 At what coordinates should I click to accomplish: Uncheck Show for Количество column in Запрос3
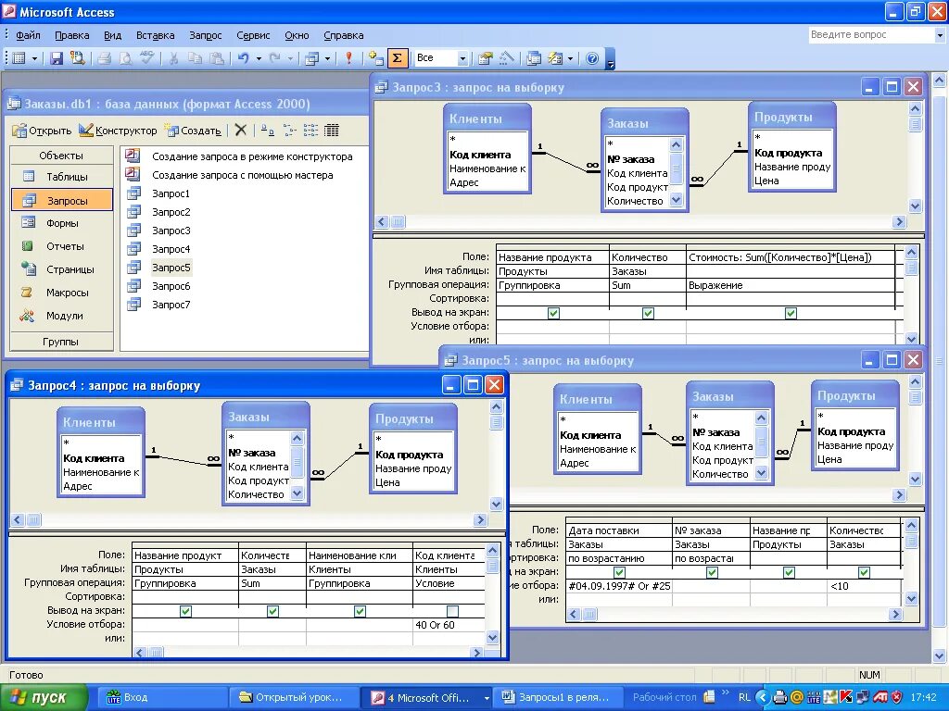tap(648, 313)
